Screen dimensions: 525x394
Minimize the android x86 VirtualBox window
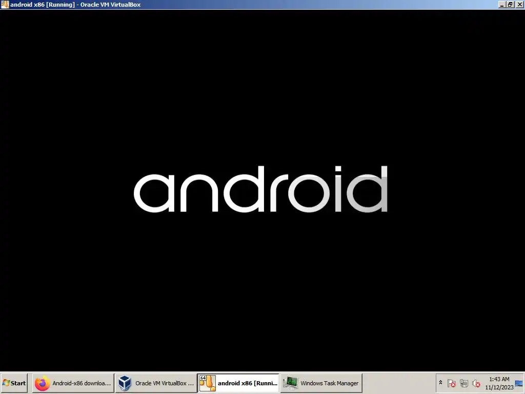pos(502,5)
